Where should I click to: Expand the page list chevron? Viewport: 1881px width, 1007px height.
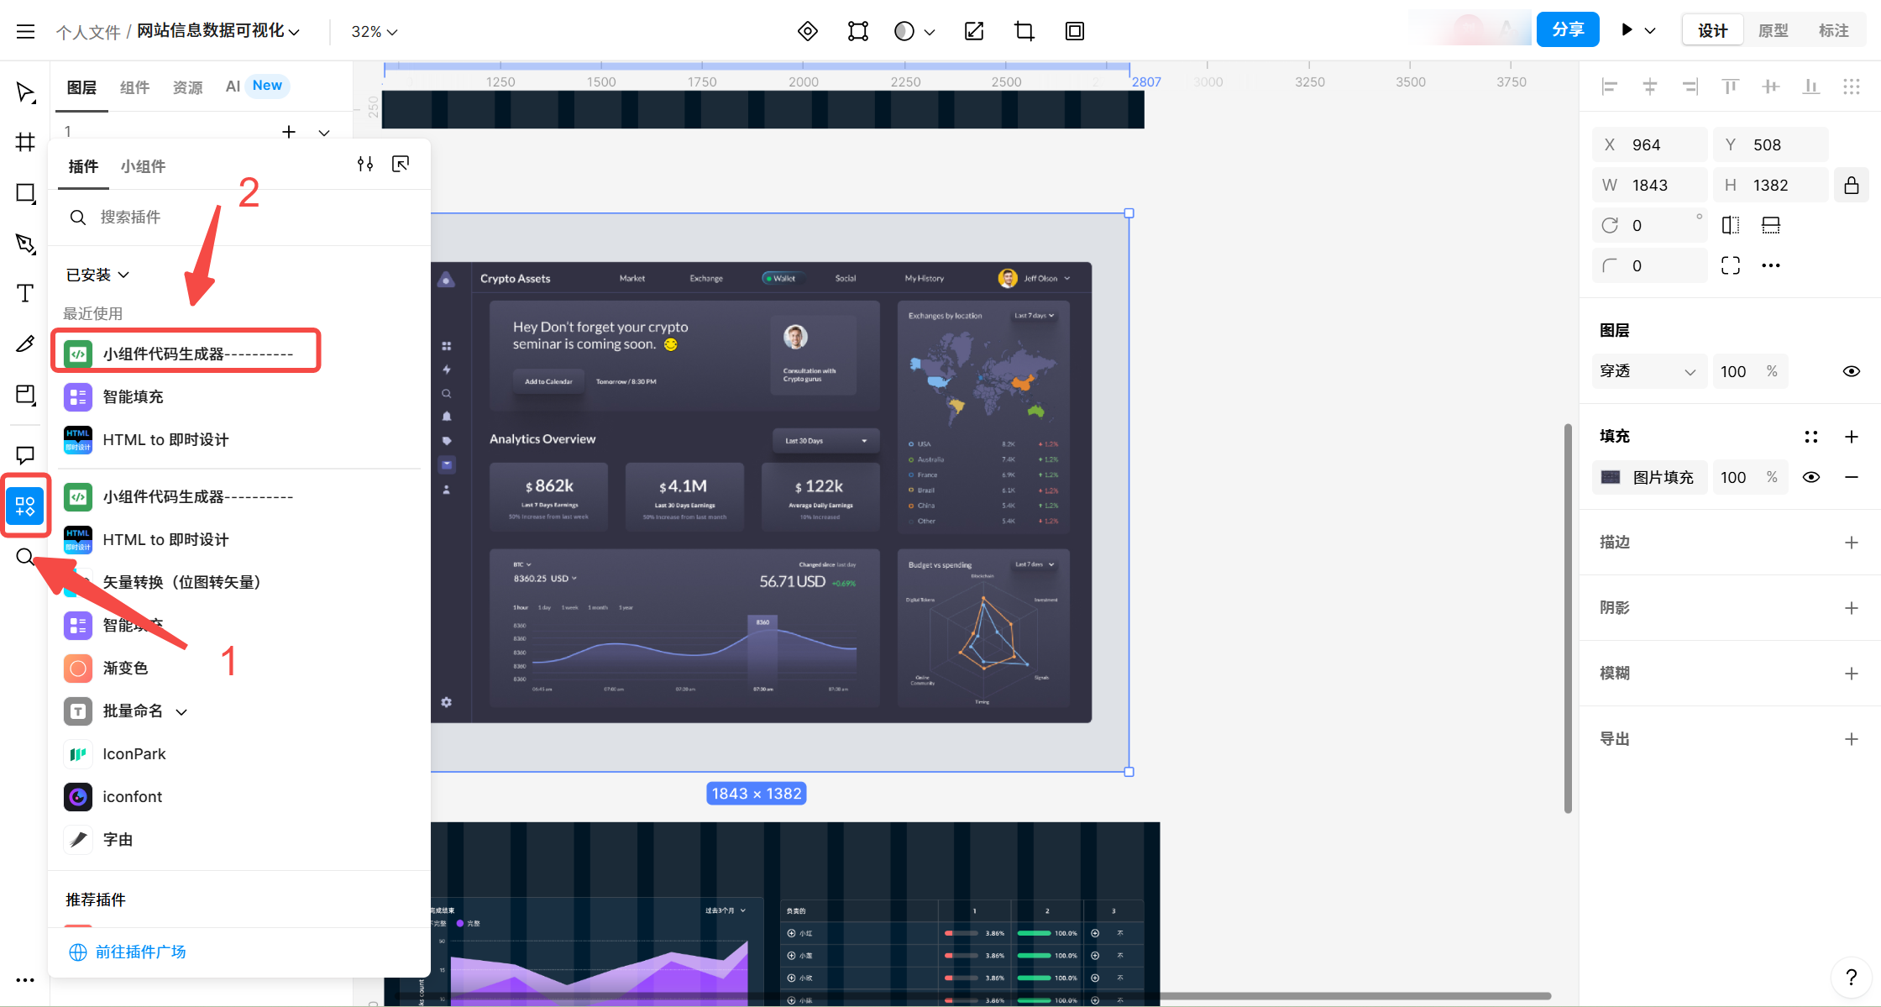324,132
